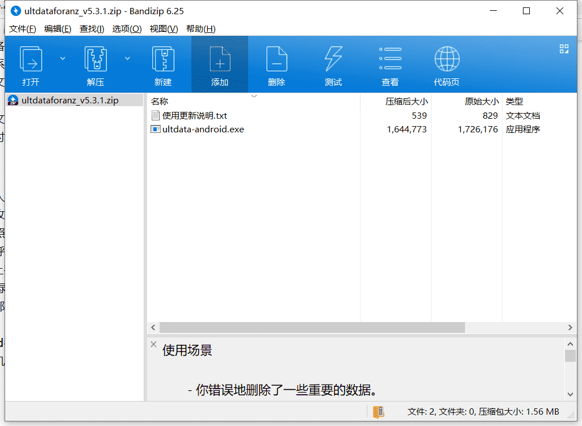
Task: Click the 使用场景 heading in the comment pane
Action: 187,350
